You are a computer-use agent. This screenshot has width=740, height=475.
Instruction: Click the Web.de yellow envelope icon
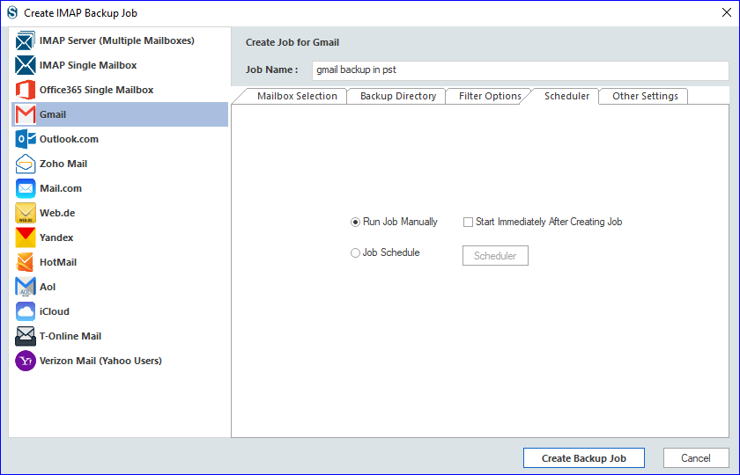(25, 213)
